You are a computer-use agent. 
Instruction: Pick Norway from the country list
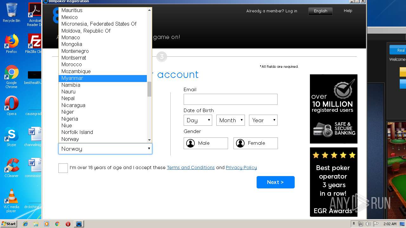point(103,139)
